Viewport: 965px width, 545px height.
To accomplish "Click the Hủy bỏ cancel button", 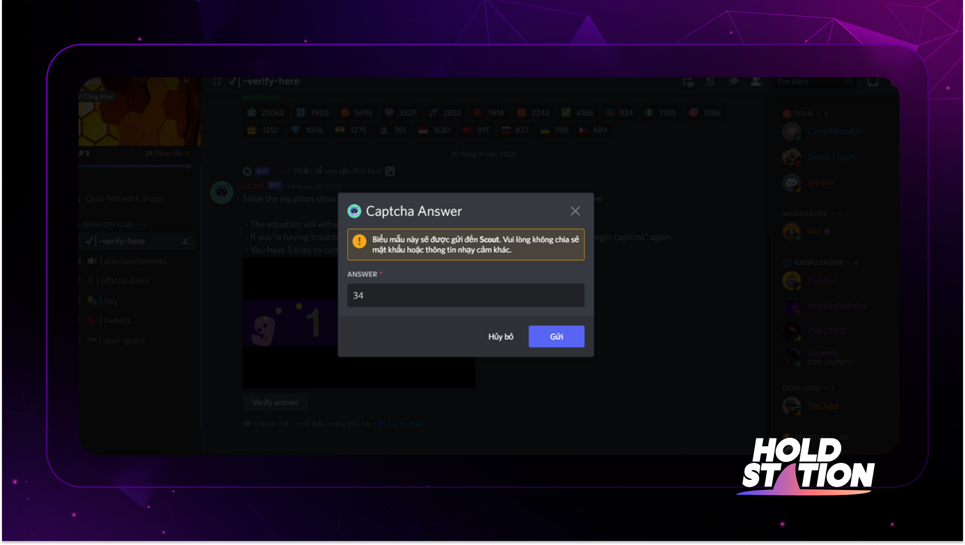I will pos(501,337).
